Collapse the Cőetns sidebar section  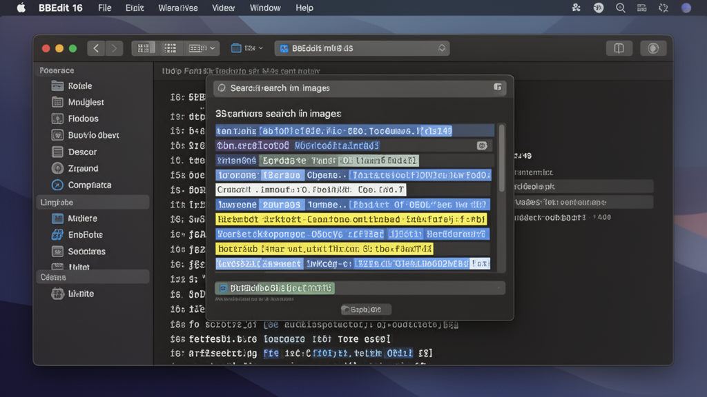click(x=92, y=277)
